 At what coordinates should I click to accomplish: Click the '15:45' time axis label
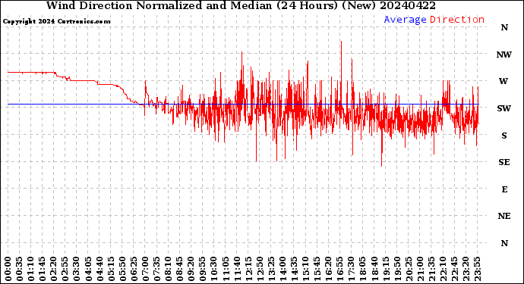coord(317,269)
